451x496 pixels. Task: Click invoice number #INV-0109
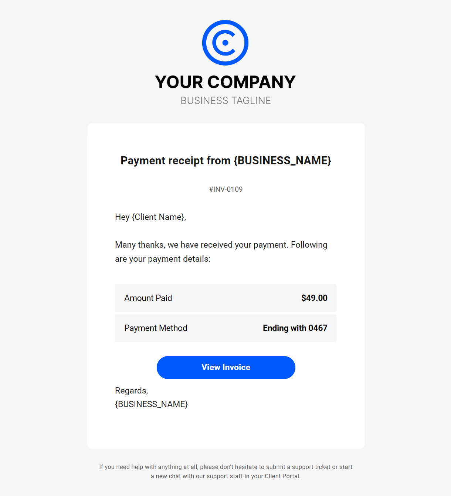coord(225,189)
